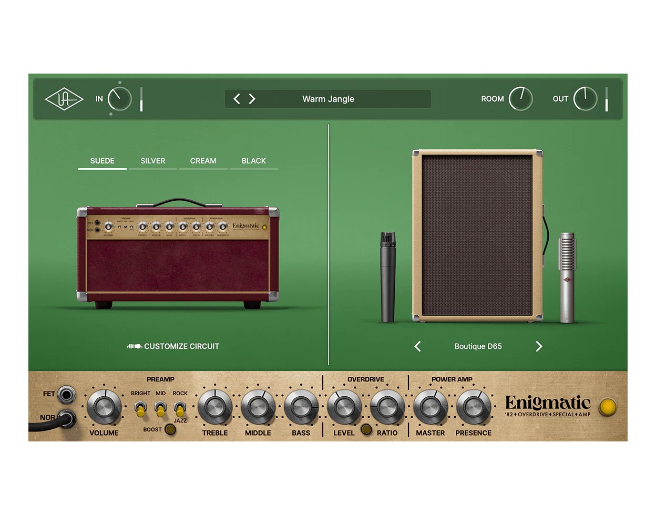Screen dimensions: 656x515
Task: Click the Boutique D65 cabinet name
Action: pos(478,346)
